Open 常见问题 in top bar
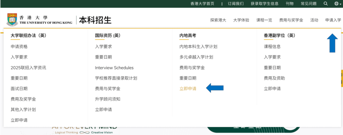This screenshot has width=343, height=135. [x=309, y=3]
